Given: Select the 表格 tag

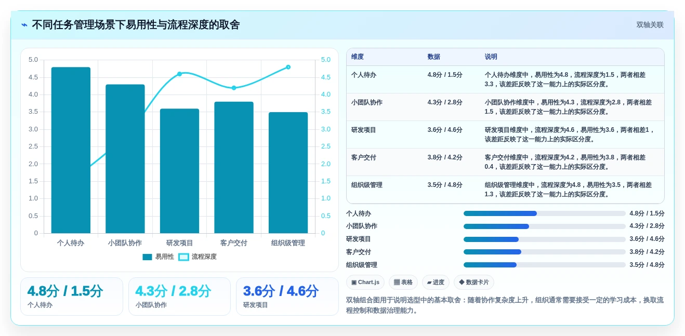Looking at the screenshot, I should (x=403, y=283).
